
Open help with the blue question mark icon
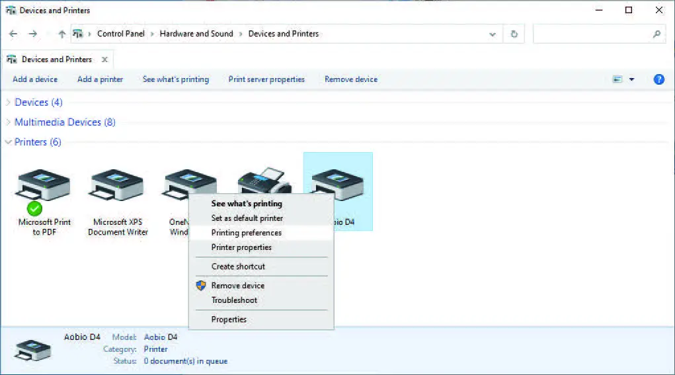tap(658, 79)
